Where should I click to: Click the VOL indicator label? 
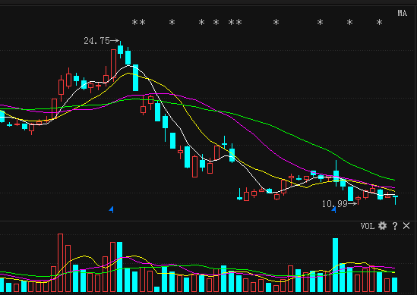pos(368,226)
